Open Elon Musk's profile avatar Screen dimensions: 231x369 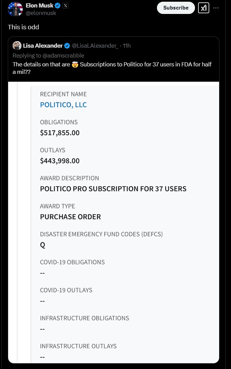pyautogui.click(x=15, y=9)
